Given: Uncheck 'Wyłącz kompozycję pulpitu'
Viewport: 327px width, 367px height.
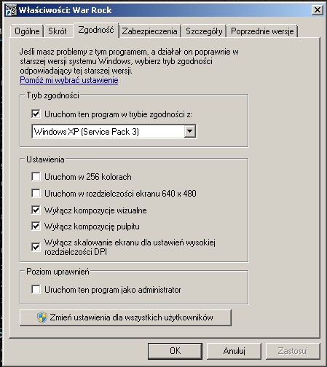Looking at the screenshot, I should (36, 226).
